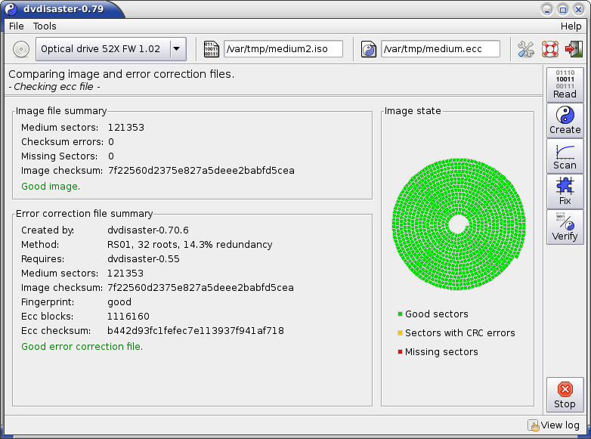Edit the /var/tmp/medium2.iso path field
Viewport: 591px width, 439px height.
click(x=283, y=49)
